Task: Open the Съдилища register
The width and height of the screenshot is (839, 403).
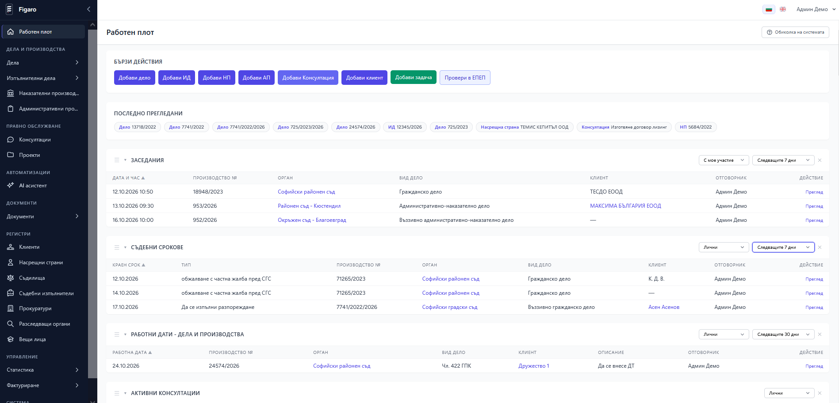Action: [43, 278]
